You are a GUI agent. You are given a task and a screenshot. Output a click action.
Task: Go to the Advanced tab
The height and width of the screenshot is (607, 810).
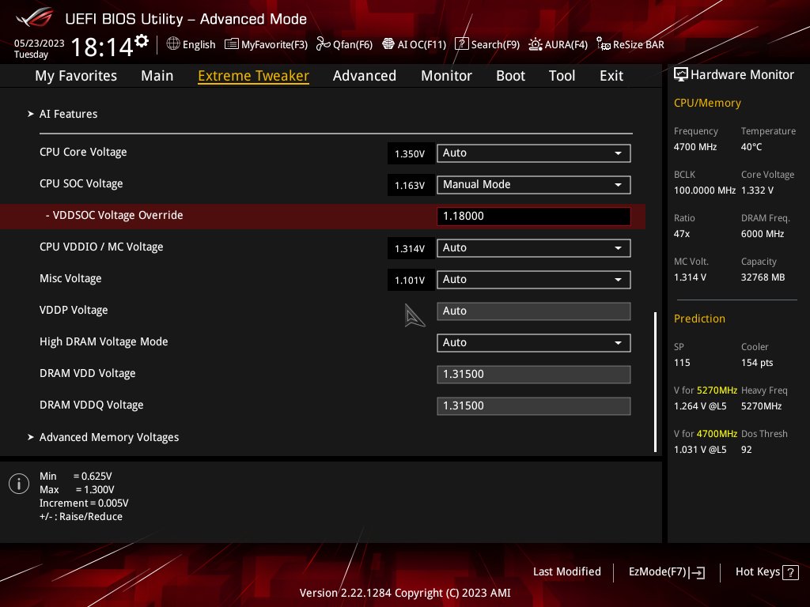pyautogui.click(x=364, y=76)
